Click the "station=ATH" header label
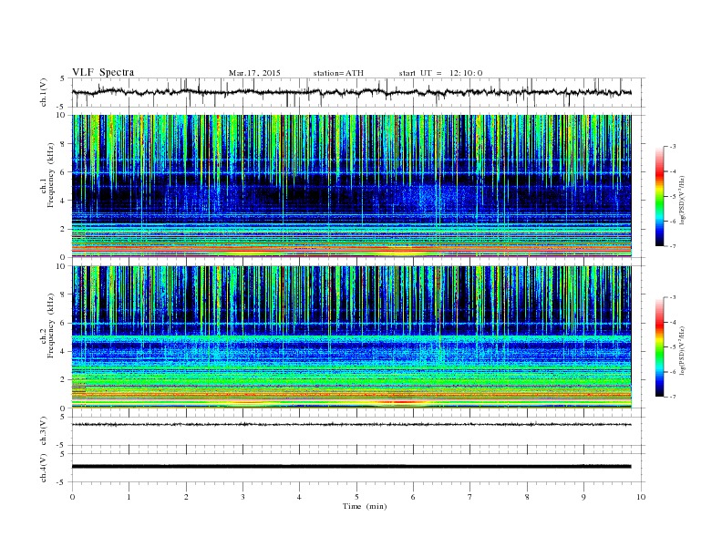 click(x=338, y=73)
